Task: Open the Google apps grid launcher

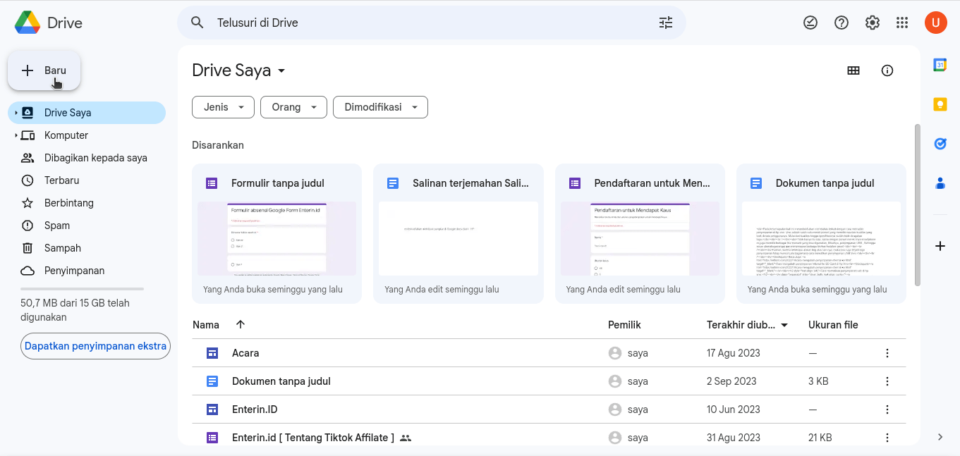Action: [x=902, y=22]
